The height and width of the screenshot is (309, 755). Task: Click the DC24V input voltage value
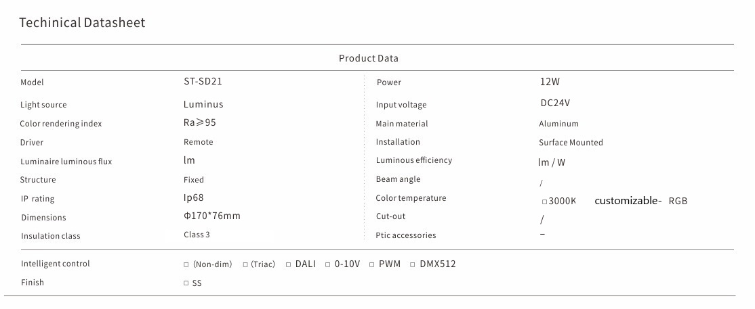click(x=555, y=103)
